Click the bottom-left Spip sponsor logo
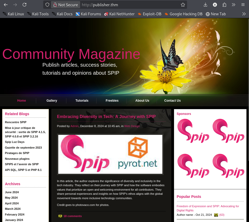 click(193, 166)
